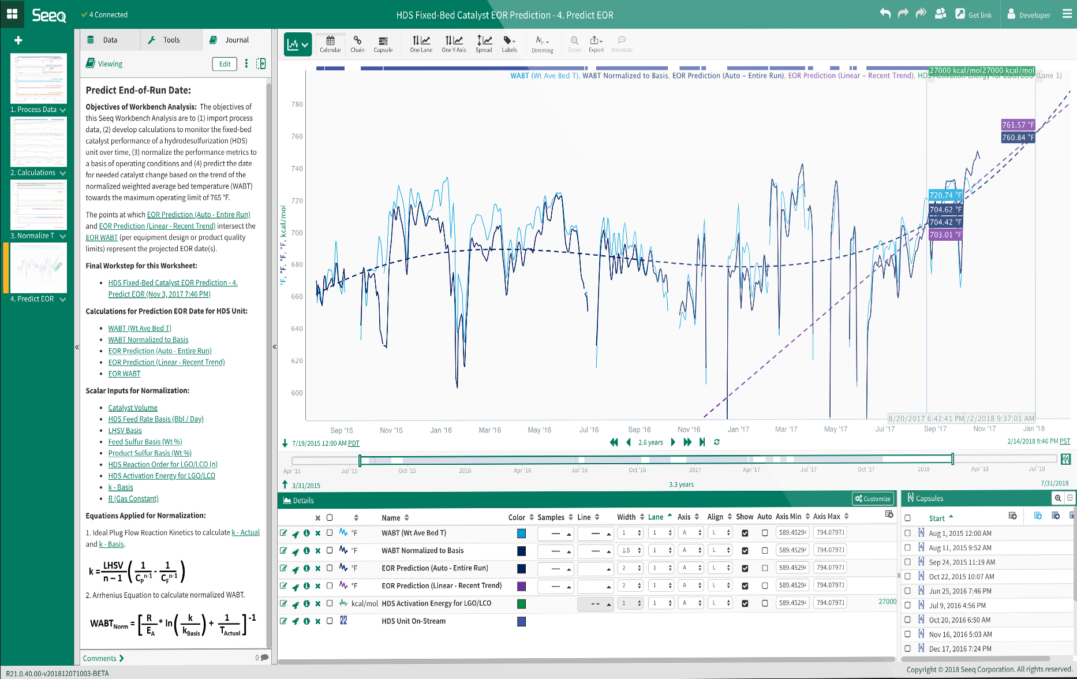
Task: Switch to the Journal tab
Action: (x=237, y=40)
